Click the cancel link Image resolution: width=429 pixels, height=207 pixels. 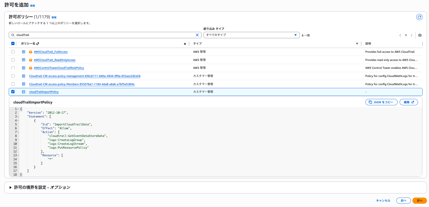[x=383, y=201]
